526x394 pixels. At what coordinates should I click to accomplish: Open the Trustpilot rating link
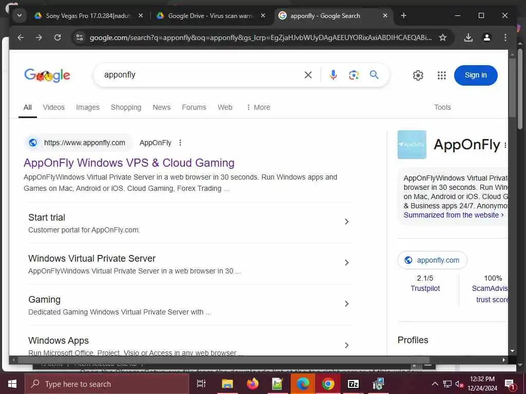(425, 288)
